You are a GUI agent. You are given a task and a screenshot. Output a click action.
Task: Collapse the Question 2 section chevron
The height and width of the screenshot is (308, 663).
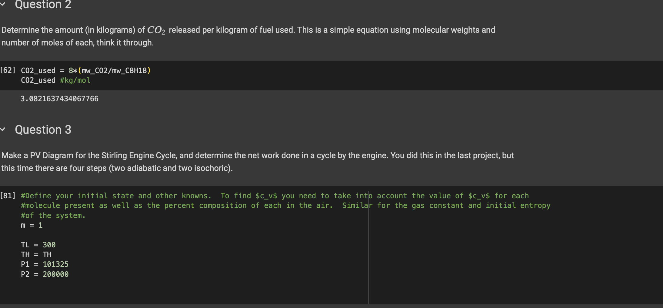click(3, 4)
